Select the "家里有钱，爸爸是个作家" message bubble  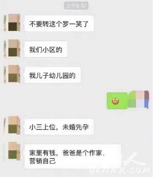coord(73,156)
